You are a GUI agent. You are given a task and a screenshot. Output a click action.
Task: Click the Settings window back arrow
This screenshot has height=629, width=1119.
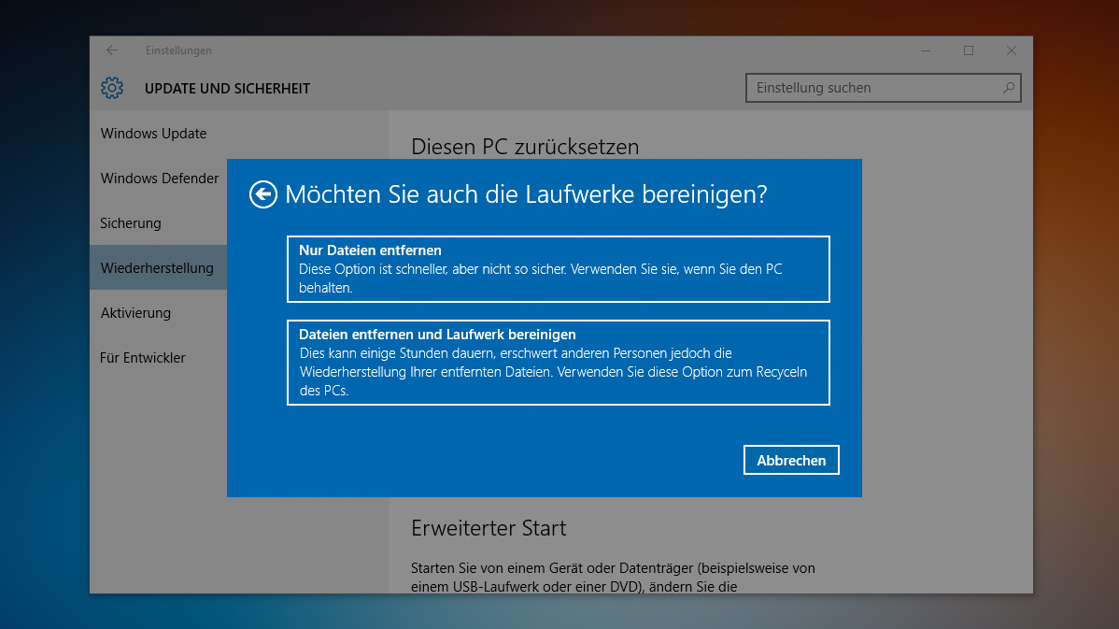pyautogui.click(x=112, y=50)
